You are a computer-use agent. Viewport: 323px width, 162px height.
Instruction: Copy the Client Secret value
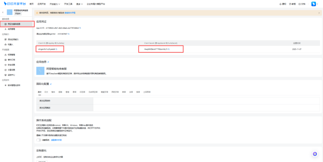(169, 49)
